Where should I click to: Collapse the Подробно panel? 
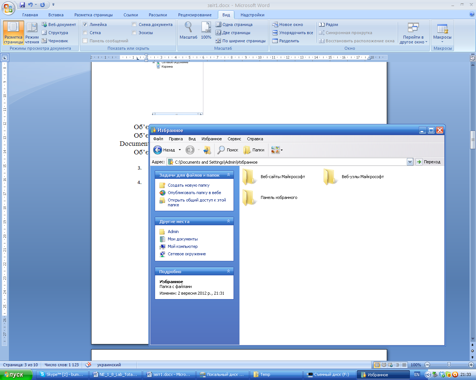pos(229,271)
